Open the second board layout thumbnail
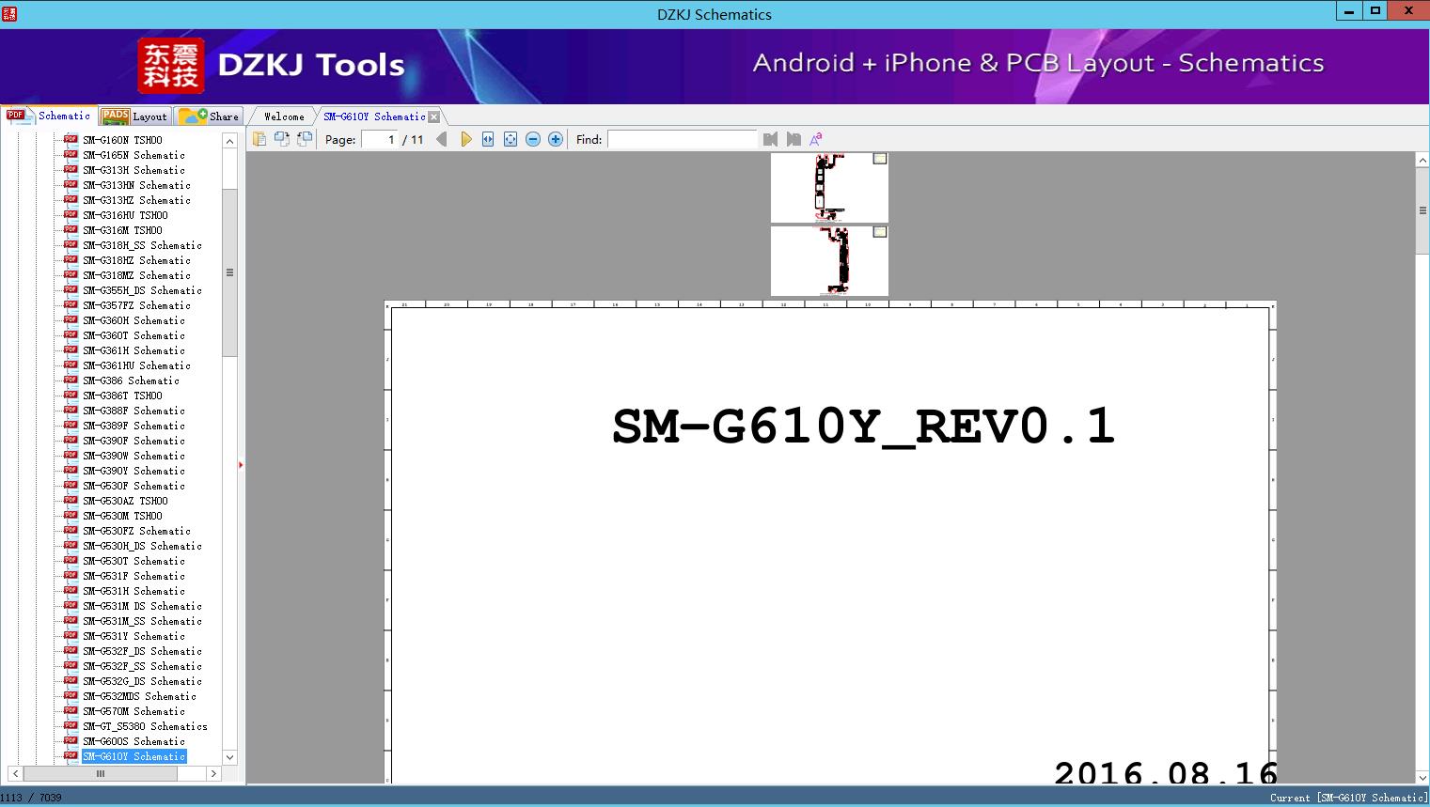 (x=829, y=261)
